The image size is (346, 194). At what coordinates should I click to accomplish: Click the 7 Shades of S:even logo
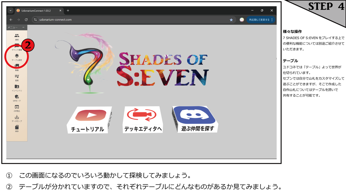(x=132, y=64)
